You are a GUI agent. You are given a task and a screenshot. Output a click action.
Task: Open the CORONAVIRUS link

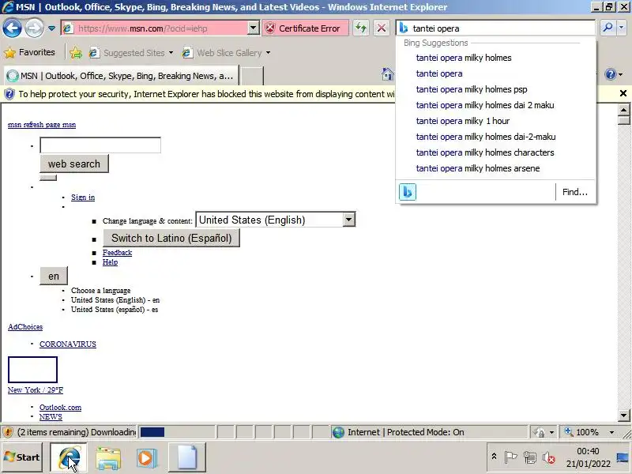tap(68, 344)
